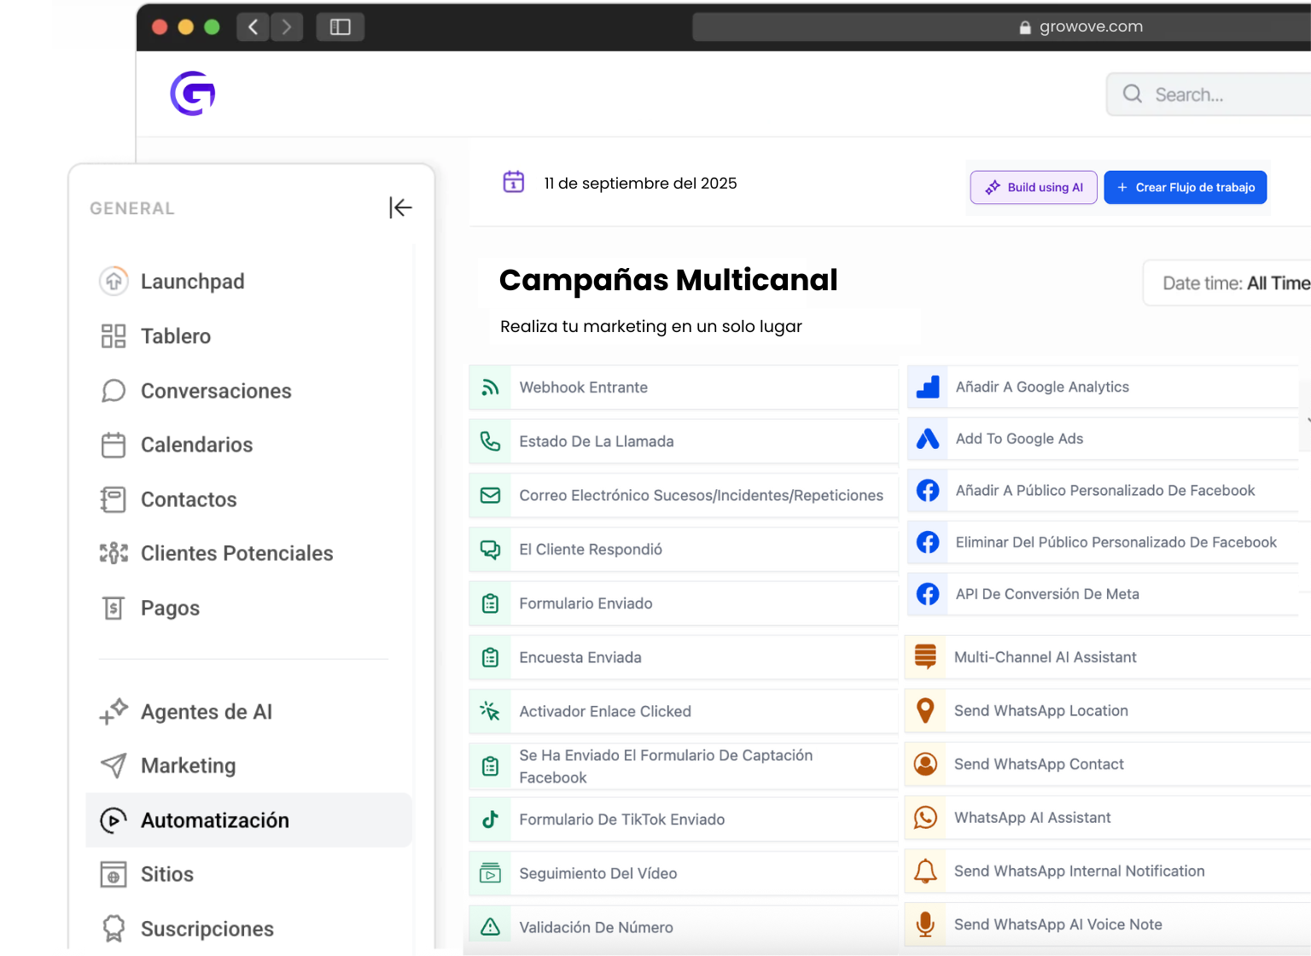Click the Webhook Entrante feed icon
The height and width of the screenshot is (956, 1311).
pos(490,388)
